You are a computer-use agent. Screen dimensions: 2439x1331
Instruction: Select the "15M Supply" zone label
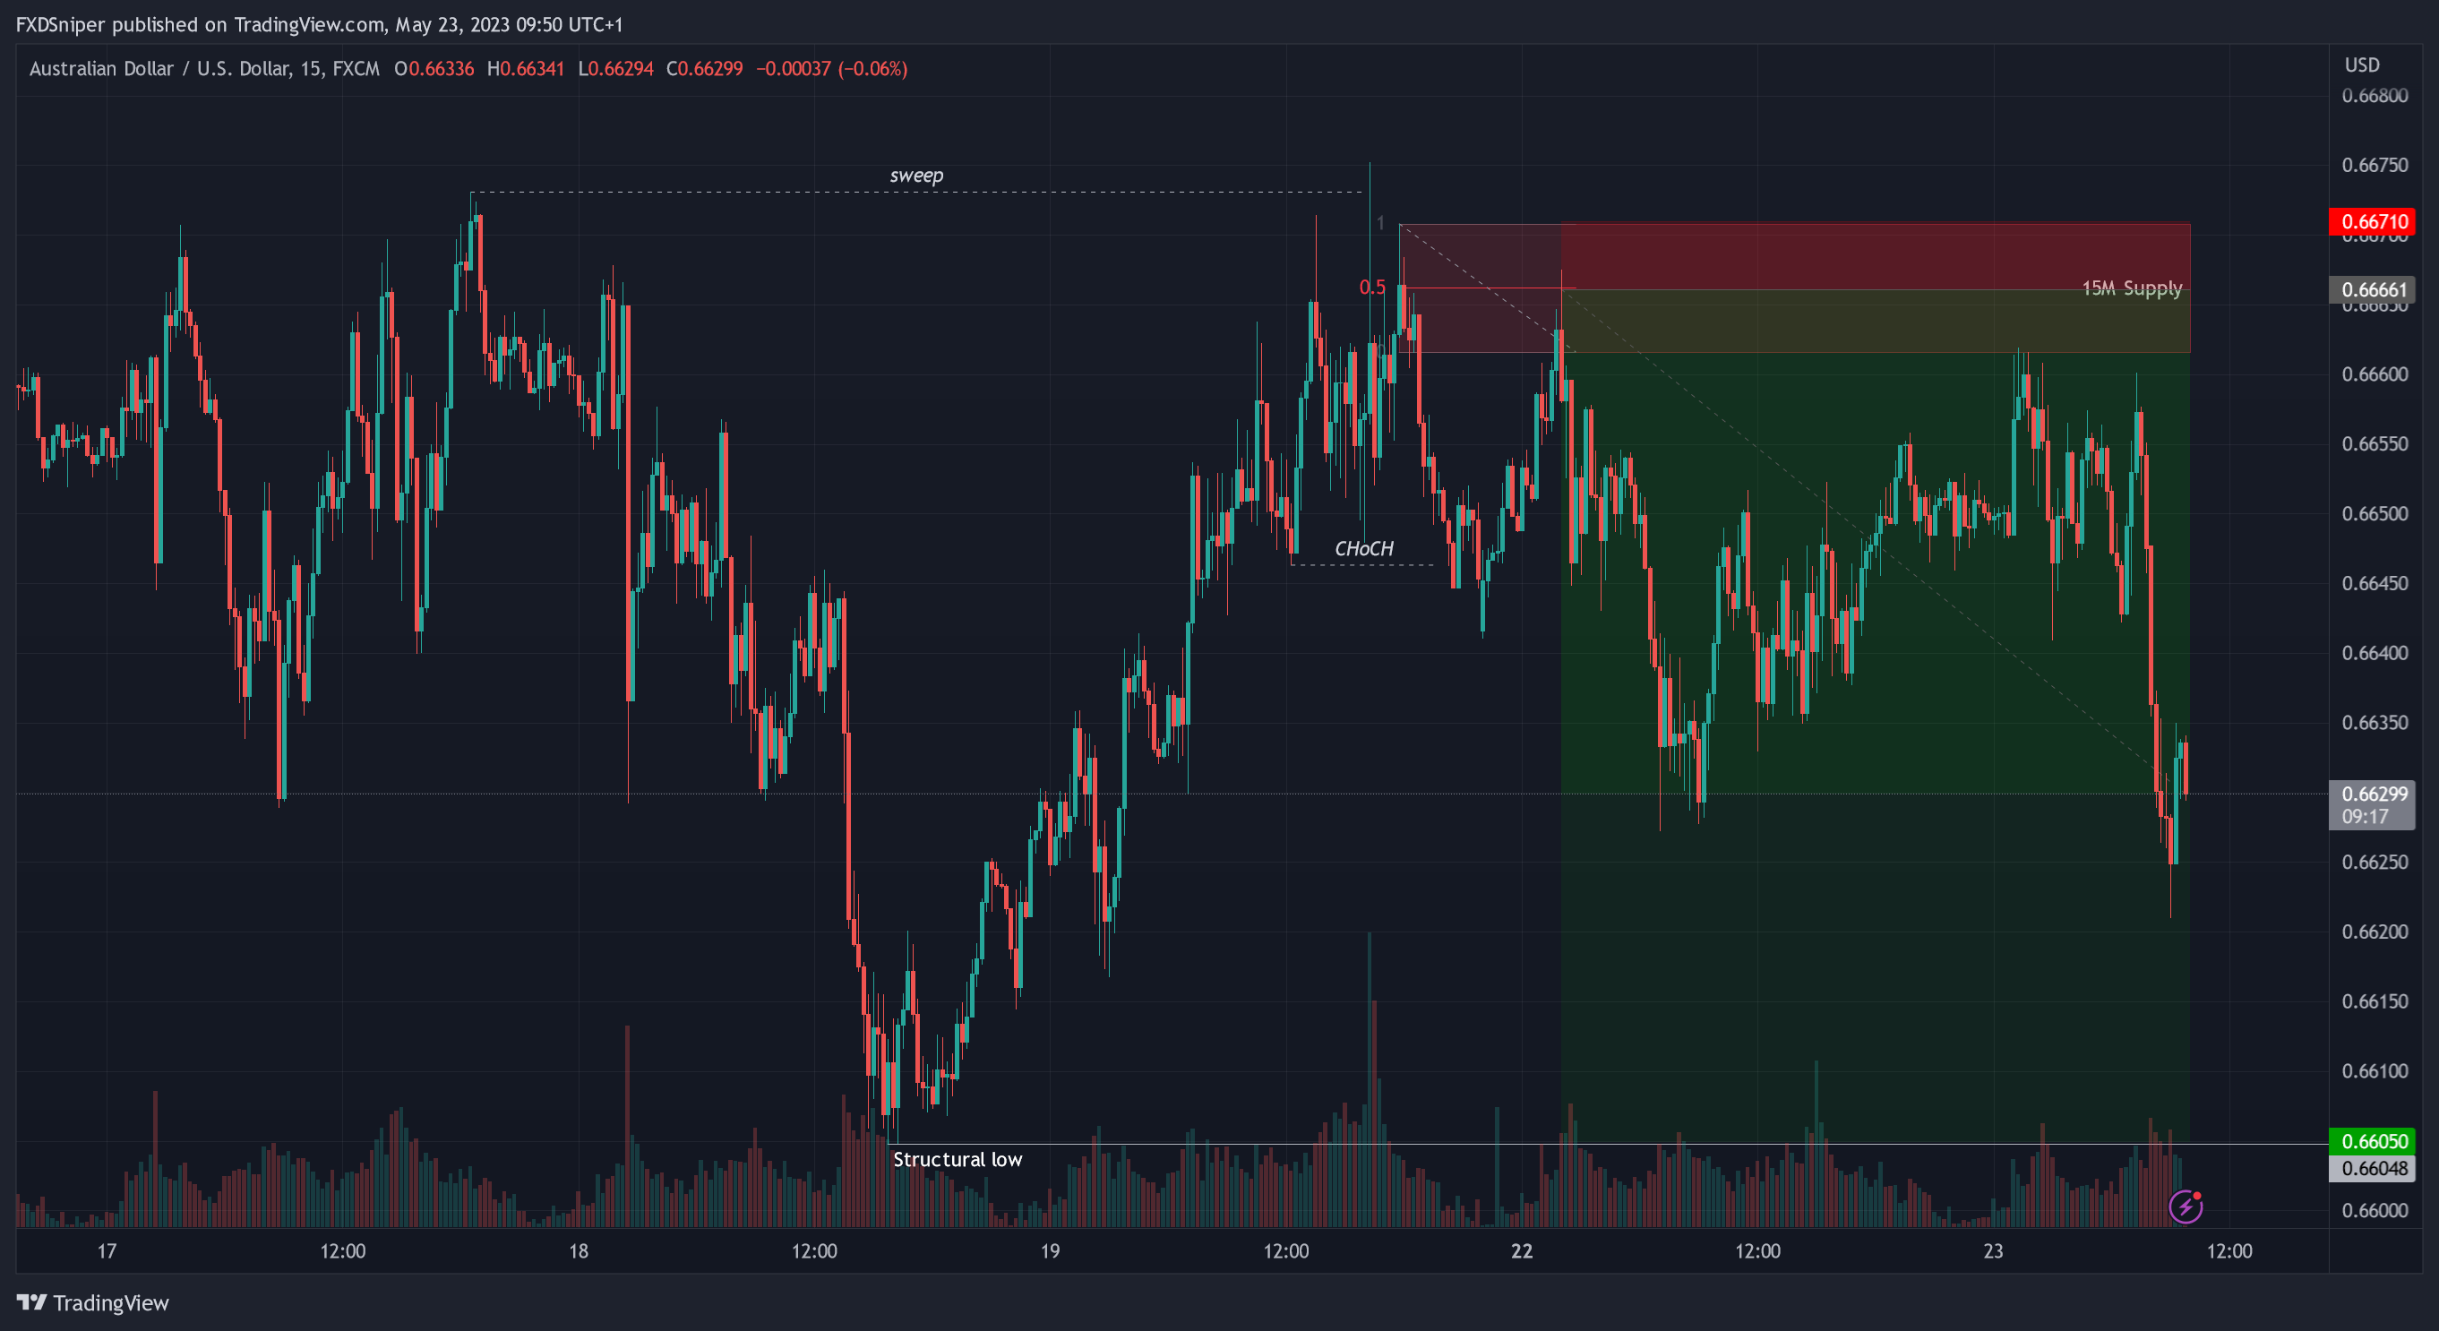pyautogui.click(x=2131, y=288)
